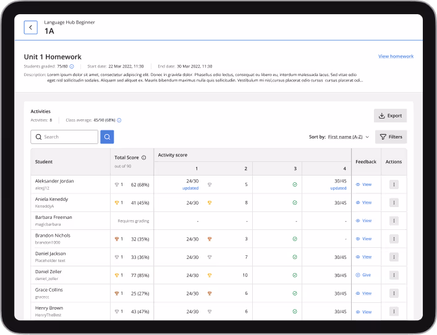Click Aniela Keneddy's gold trophy in activity 2
The height and width of the screenshot is (335, 437).
point(210,203)
